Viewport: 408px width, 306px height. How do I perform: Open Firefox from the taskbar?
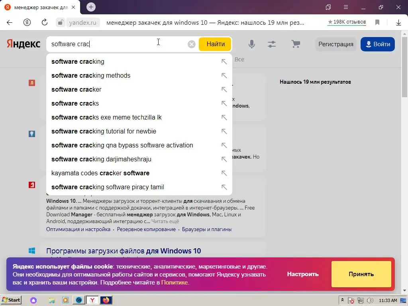point(106,300)
